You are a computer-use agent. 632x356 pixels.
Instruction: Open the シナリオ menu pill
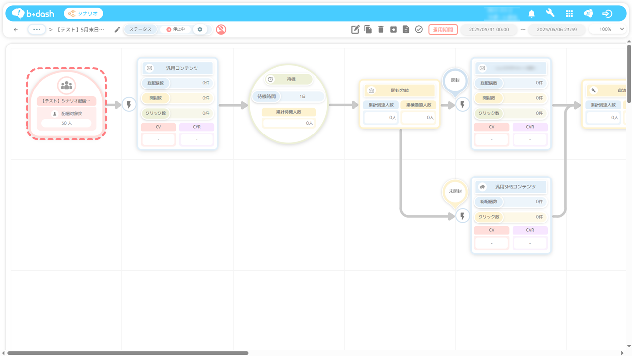tap(83, 14)
